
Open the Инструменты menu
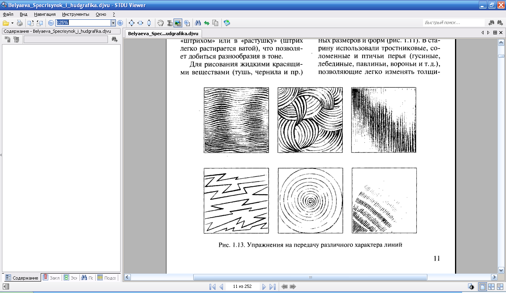[x=76, y=14]
